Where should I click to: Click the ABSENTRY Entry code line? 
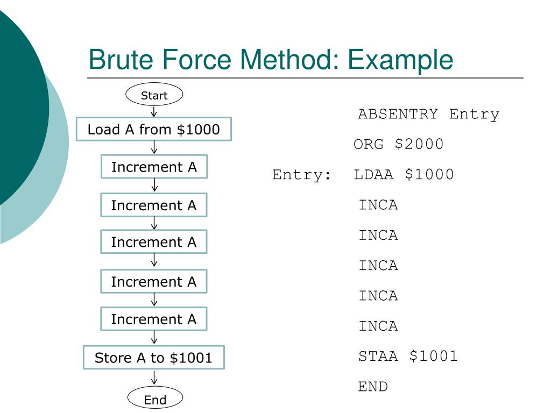(428, 115)
